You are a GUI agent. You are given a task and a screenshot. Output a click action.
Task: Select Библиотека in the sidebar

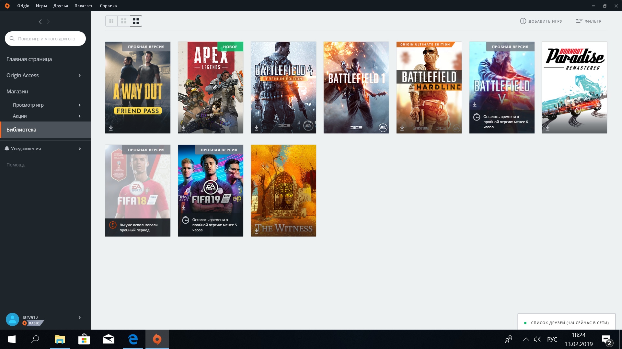click(45, 130)
